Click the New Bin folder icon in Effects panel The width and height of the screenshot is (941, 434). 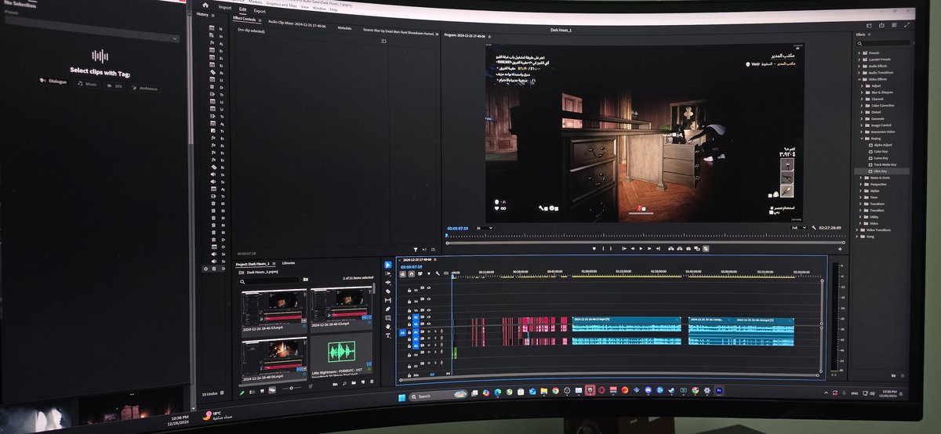point(893,375)
